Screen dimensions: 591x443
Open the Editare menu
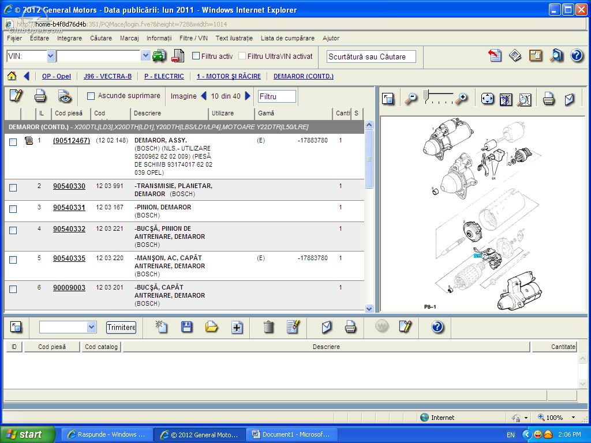pos(40,38)
